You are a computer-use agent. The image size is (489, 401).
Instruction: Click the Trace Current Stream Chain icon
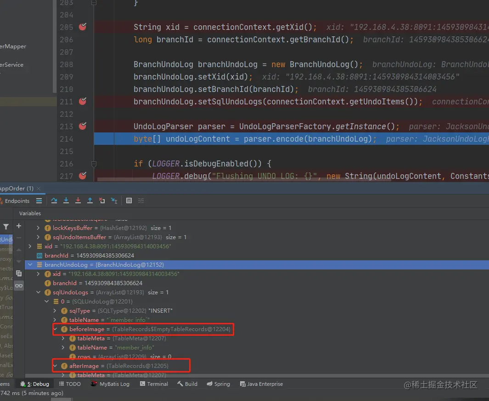[141, 200]
